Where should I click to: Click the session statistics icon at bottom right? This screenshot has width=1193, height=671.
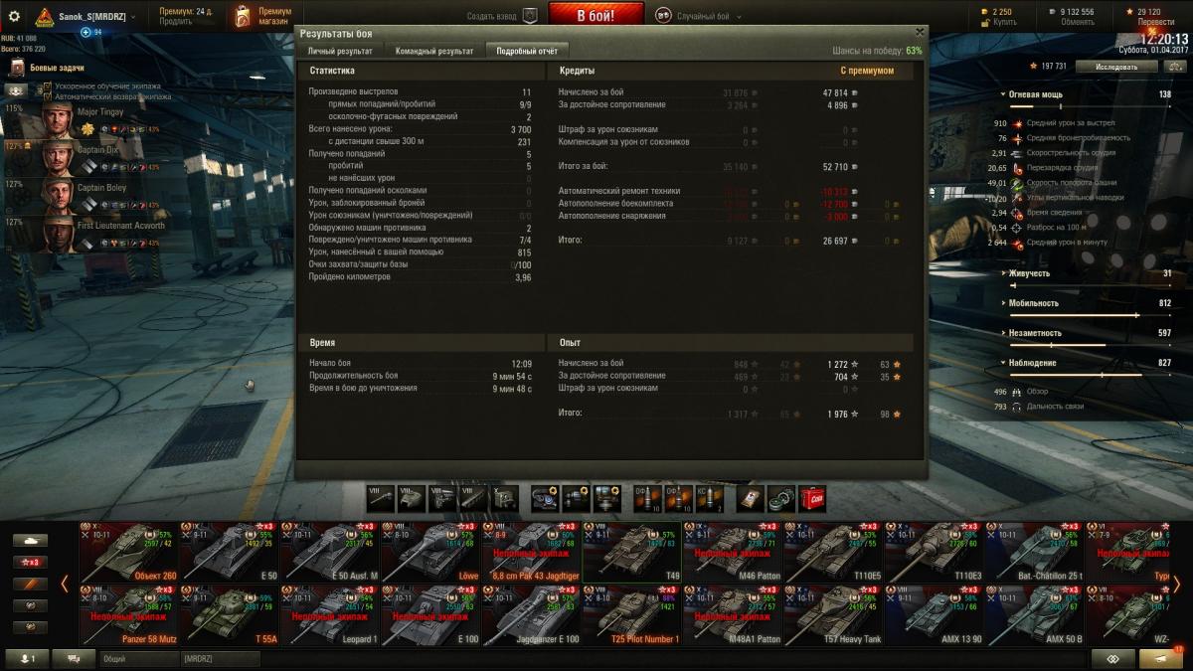pos(1113,658)
